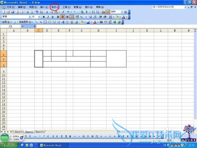Image resolution: width=197 pixels, height=148 pixels.
Task: Go to the last sheet tab
Action: point(11,131)
